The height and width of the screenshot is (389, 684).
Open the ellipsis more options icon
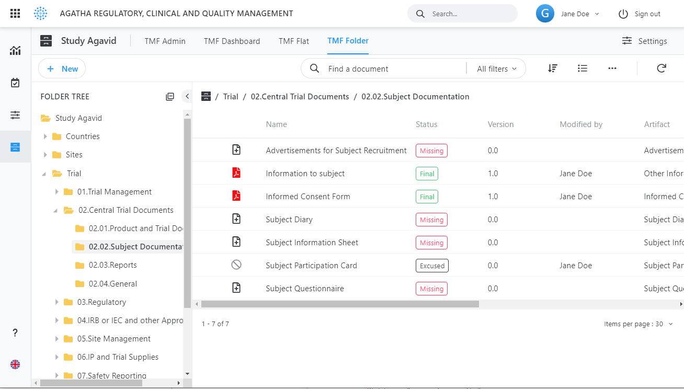(x=612, y=68)
